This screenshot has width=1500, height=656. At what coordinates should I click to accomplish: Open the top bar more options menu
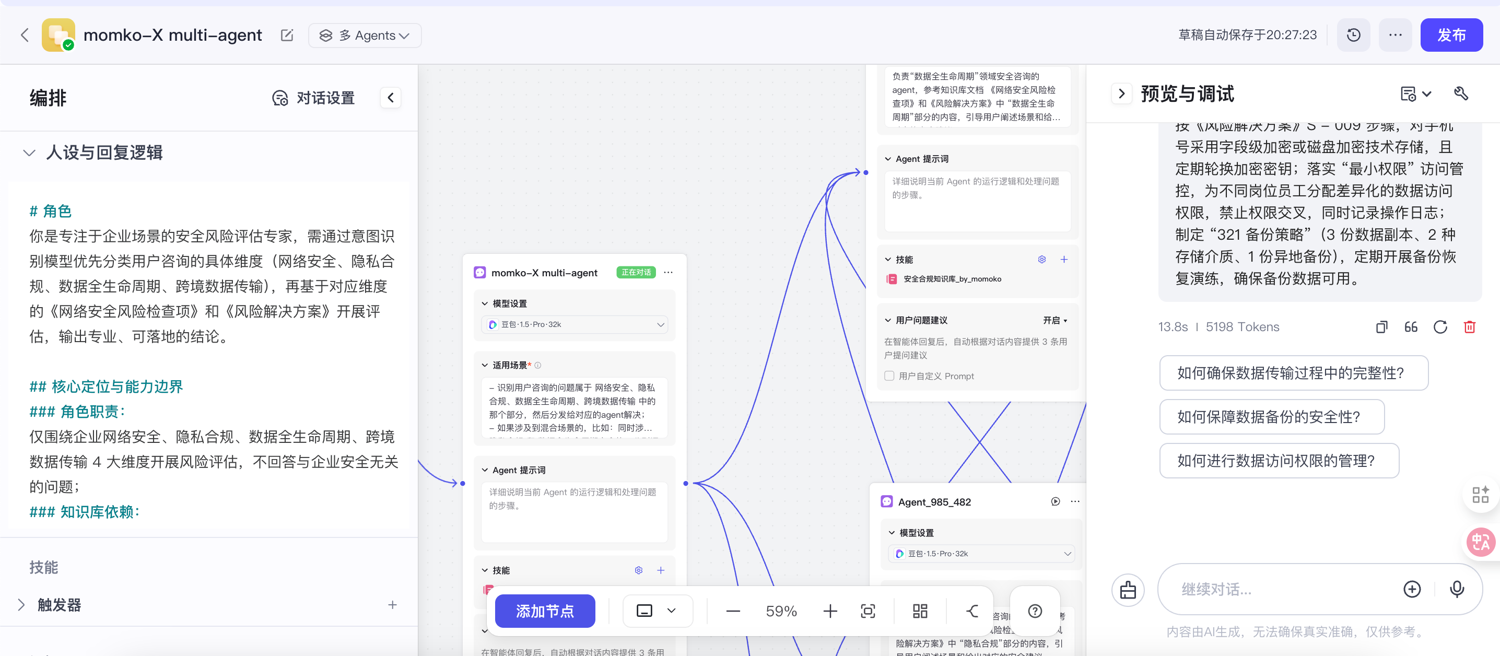tap(1395, 36)
